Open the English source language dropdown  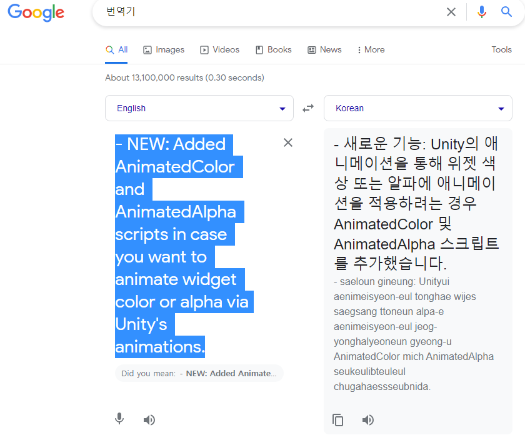(x=199, y=108)
